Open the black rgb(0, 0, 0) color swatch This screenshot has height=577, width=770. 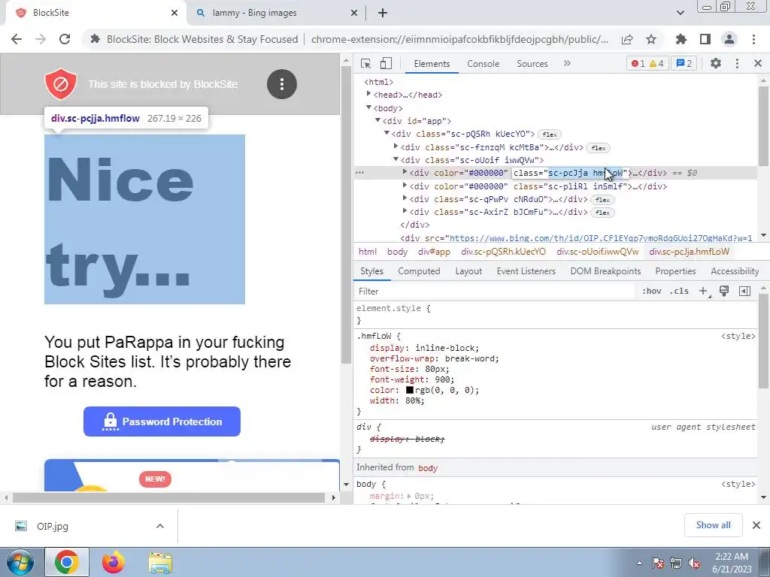(x=410, y=391)
